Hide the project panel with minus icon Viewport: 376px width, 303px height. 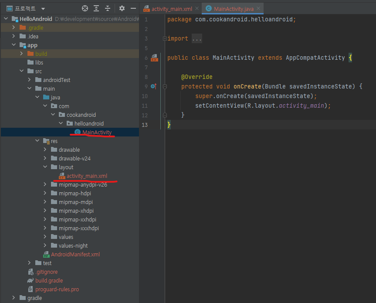(x=133, y=9)
